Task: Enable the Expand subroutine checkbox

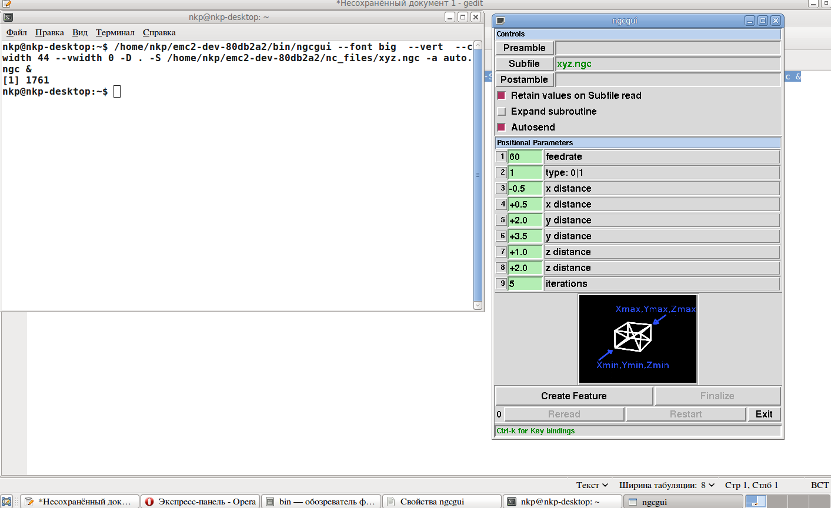Action: (502, 111)
